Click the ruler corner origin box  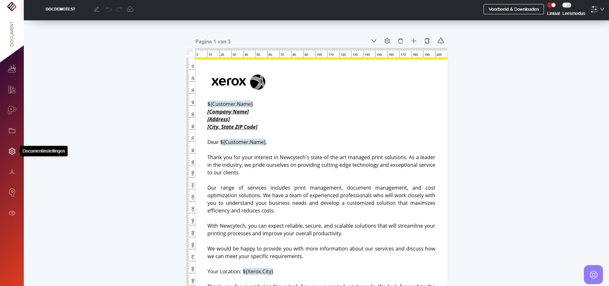click(190, 52)
